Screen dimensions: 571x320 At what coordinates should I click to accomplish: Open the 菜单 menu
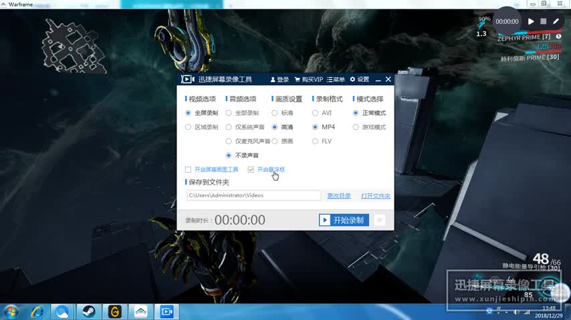tap(336, 79)
